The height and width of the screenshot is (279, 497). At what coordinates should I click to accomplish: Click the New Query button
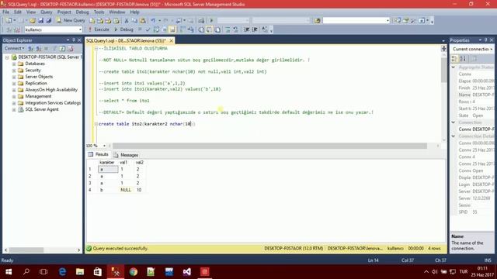(71, 20)
